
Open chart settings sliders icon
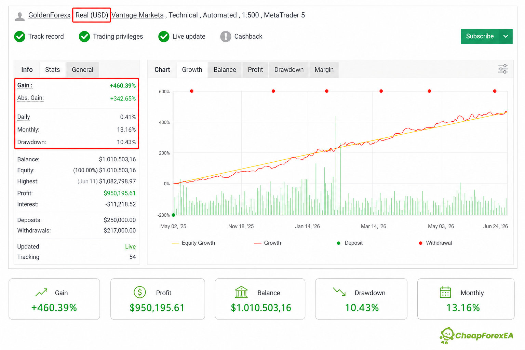coord(503,69)
